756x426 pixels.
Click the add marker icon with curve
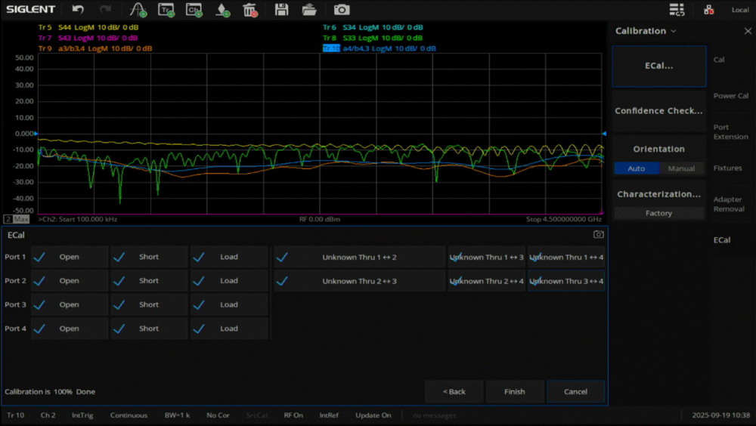[138, 10]
